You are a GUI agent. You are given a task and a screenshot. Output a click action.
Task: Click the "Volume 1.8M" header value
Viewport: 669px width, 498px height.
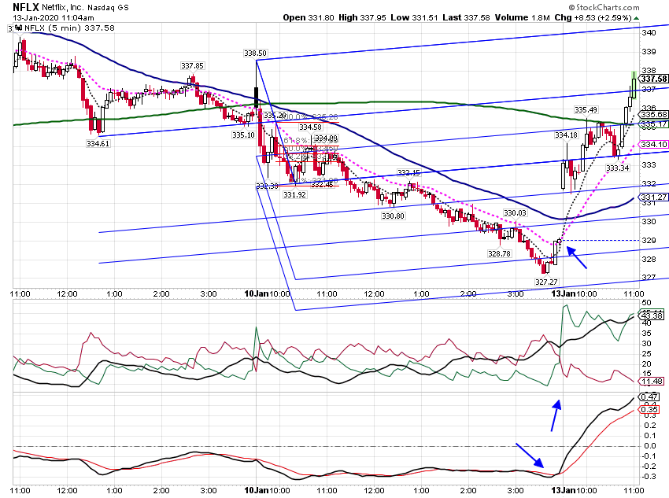point(523,17)
